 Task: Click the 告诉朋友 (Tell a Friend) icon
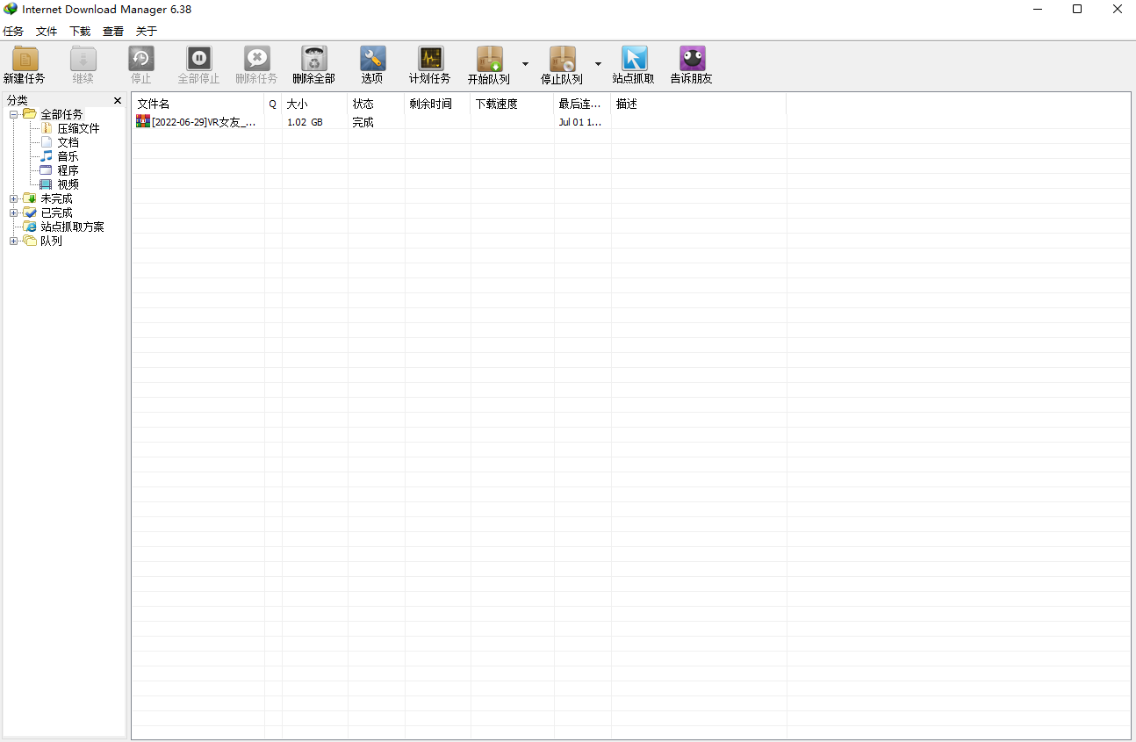click(x=692, y=59)
